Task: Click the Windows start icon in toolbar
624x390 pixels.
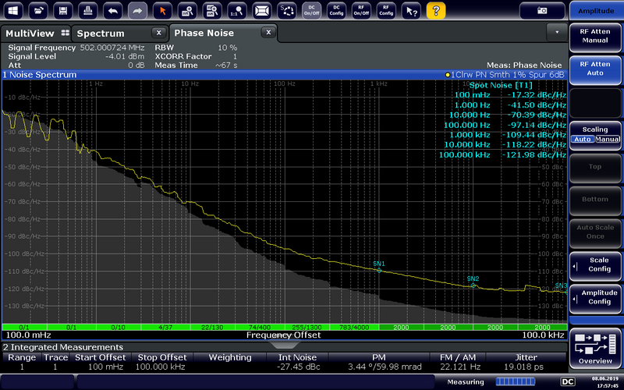Action: point(13,10)
